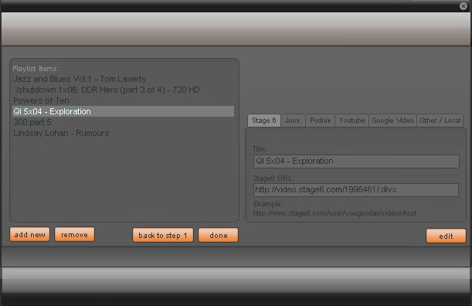This screenshot has height=306, width=472.
Task: Select Lindsay Lohan - Rumours item
Action: tap(123, 133)
